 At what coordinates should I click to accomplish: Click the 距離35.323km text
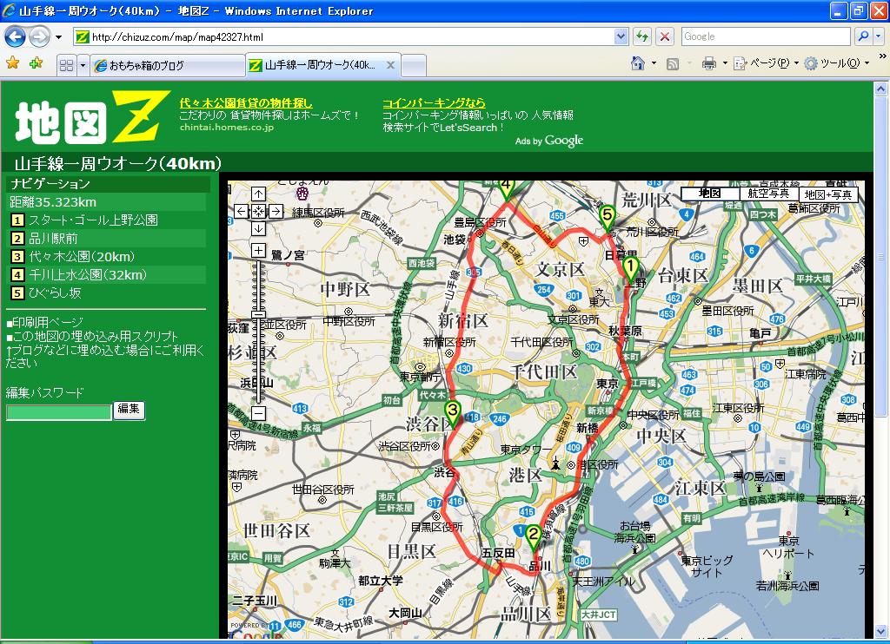click(53, 202)
